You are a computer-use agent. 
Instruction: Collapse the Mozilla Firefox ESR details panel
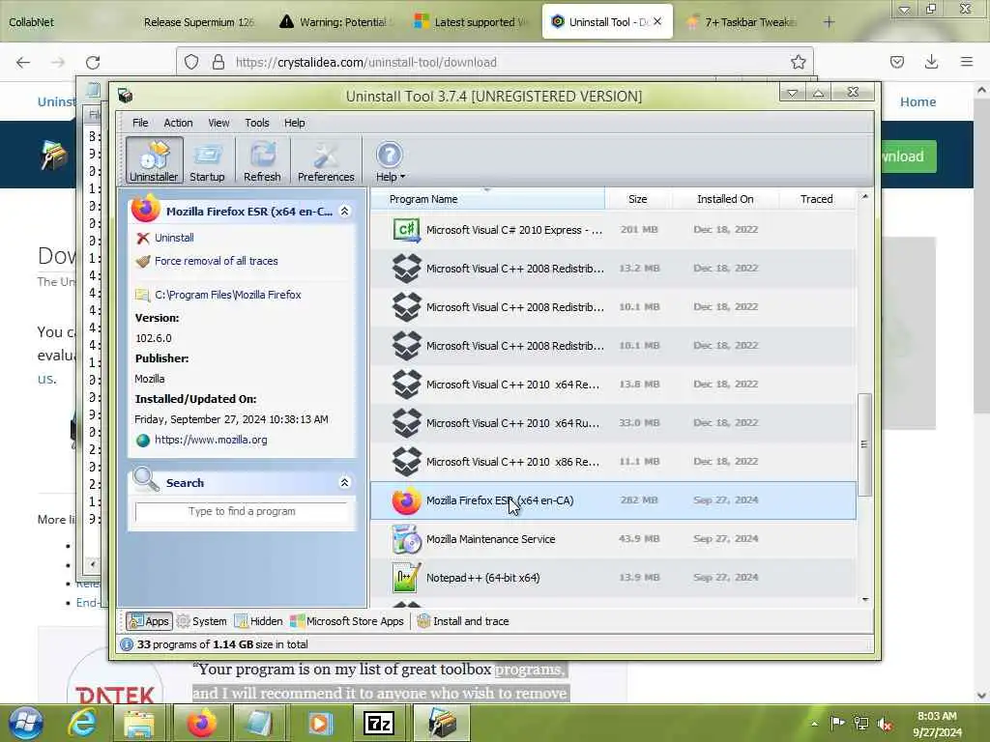(345, 211)
